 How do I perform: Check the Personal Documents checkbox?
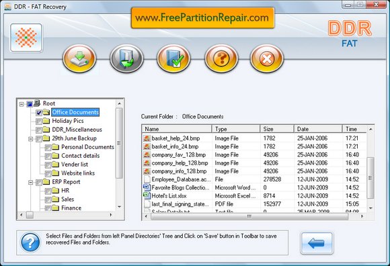click(x=48, y=148)
